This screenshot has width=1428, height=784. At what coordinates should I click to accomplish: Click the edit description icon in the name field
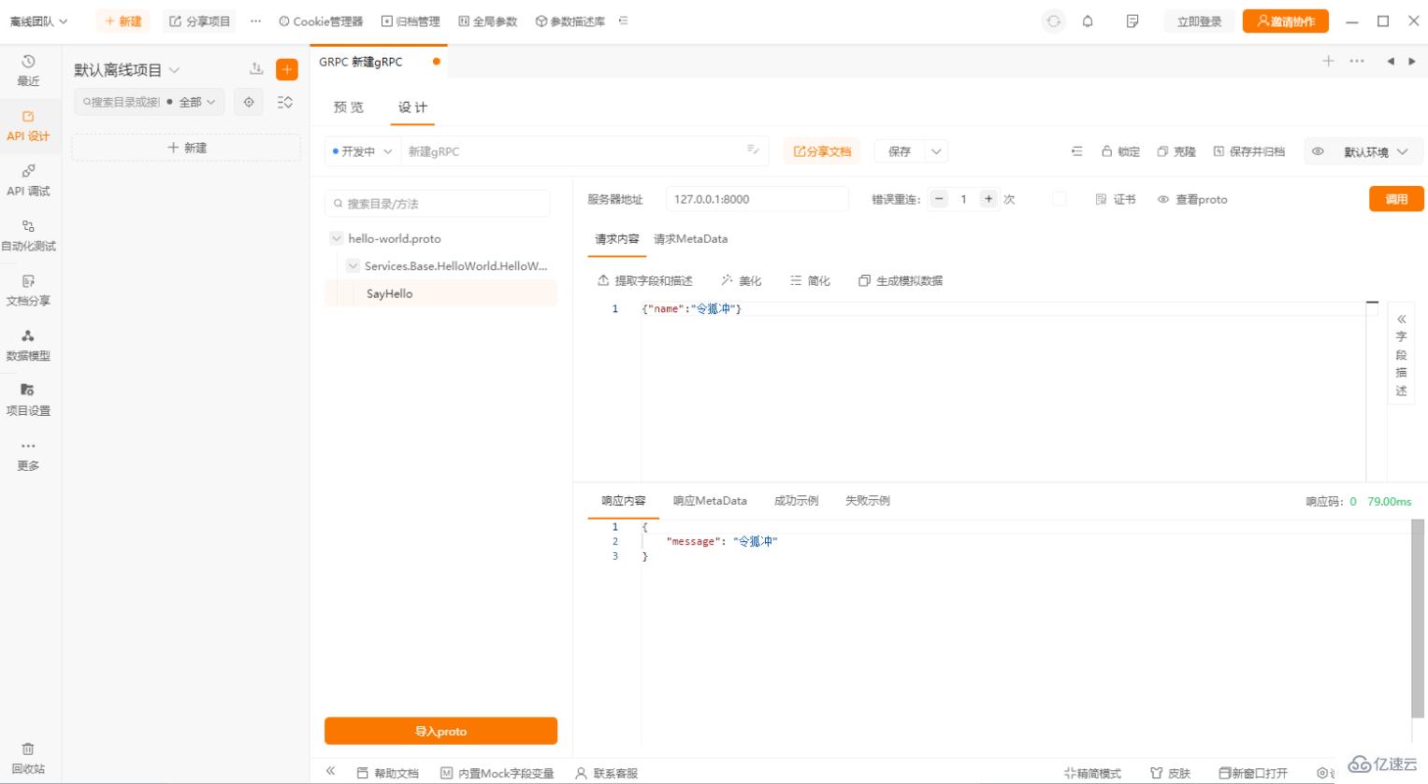coord(753,150)
